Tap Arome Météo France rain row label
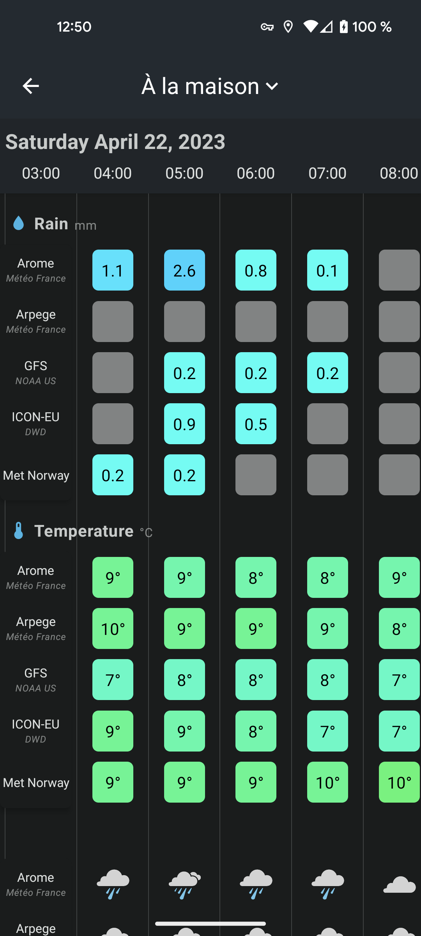Image resolution: width=421 pixels, height=936 pixels. (x=36, y=270)
